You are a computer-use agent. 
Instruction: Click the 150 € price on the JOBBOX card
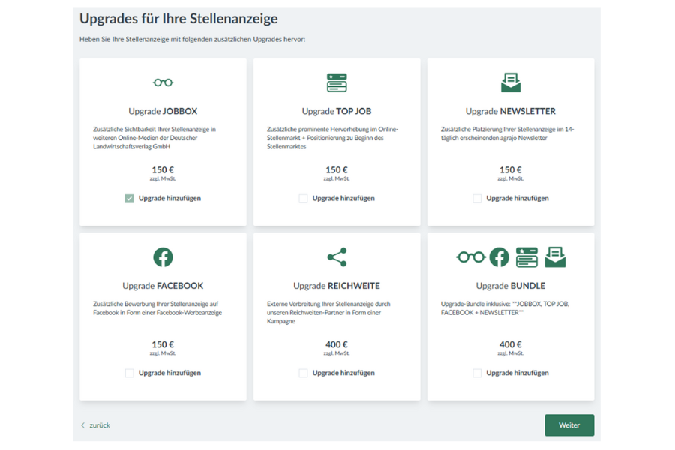163,170
